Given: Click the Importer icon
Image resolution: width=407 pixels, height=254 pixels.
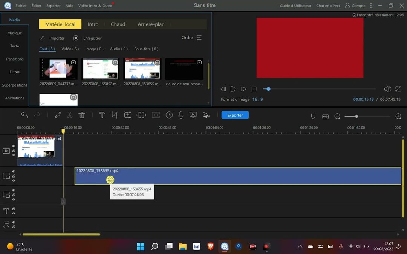Looking at the screenshot, I should click(x=42, y=38).
